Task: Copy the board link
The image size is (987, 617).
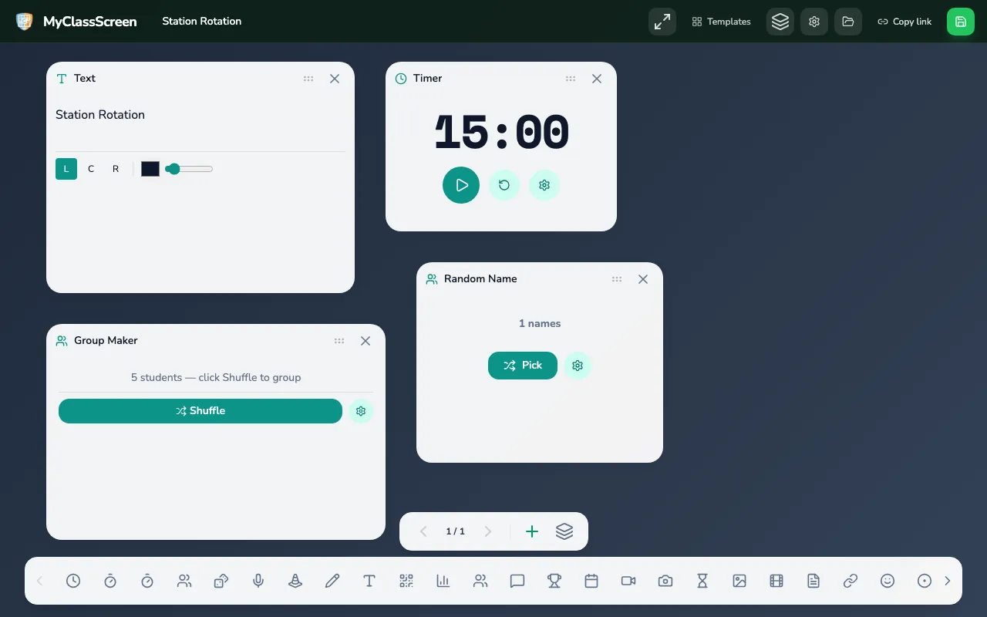Action: [904, 22]
